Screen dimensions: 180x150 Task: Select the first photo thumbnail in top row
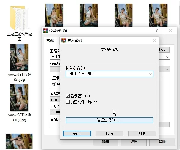(x=54, y=15)
